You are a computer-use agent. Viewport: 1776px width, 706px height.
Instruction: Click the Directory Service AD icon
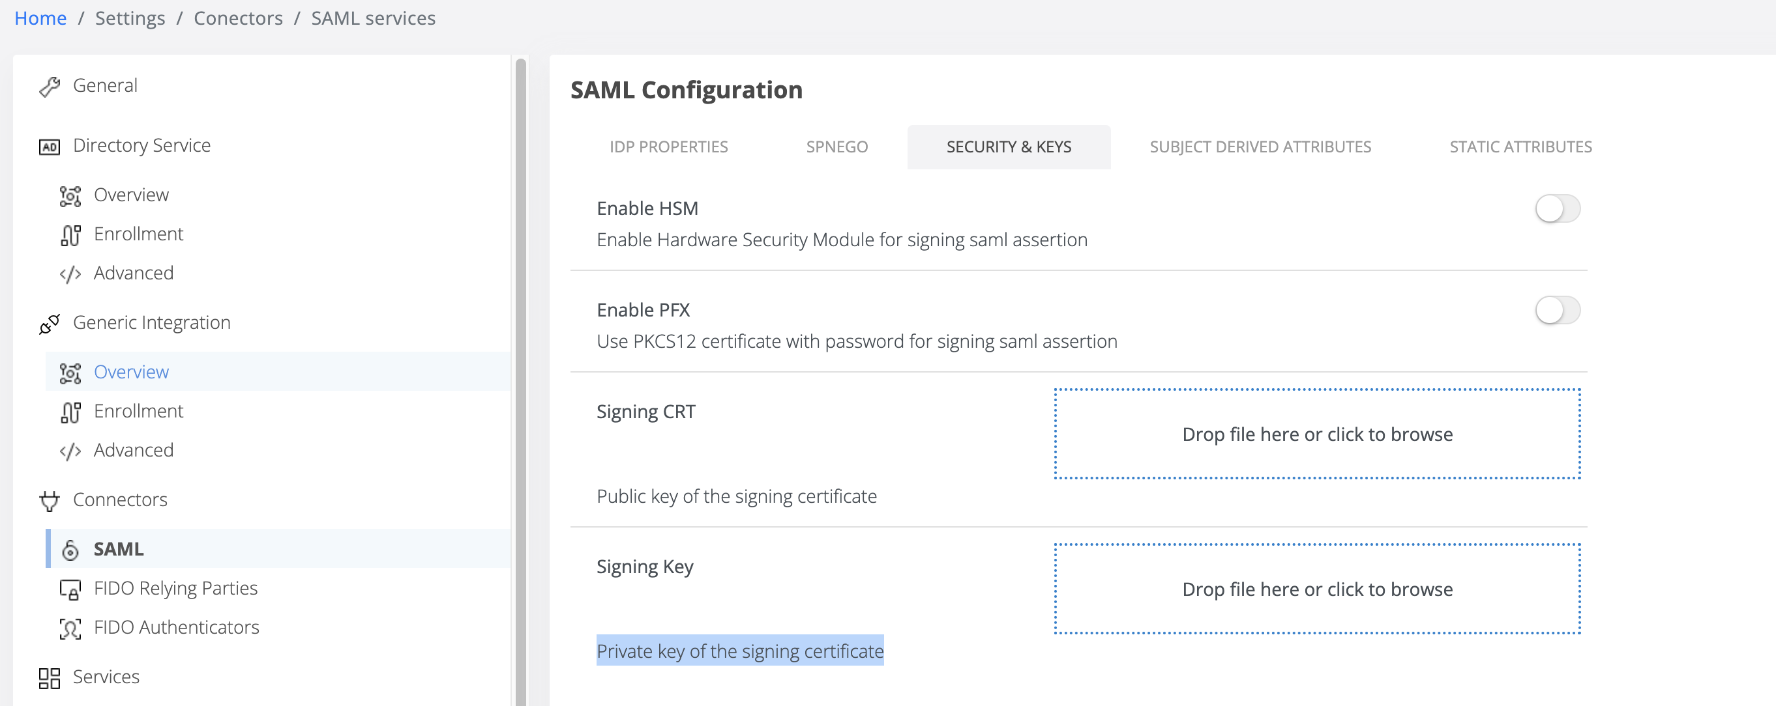(50, 145)
